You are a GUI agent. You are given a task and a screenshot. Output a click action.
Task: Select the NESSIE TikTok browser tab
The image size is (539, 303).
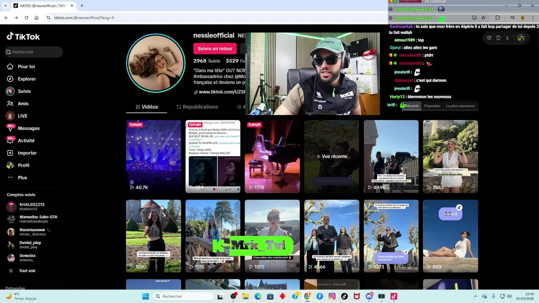click(x=43, y=6)
